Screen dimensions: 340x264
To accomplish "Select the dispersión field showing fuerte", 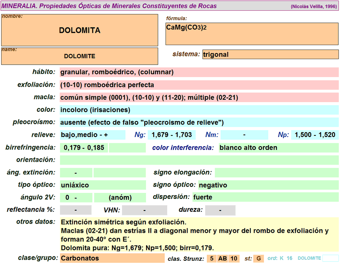I will (x=265, y=197).
